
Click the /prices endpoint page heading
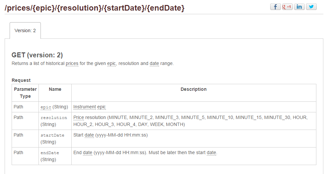point(95,8)
